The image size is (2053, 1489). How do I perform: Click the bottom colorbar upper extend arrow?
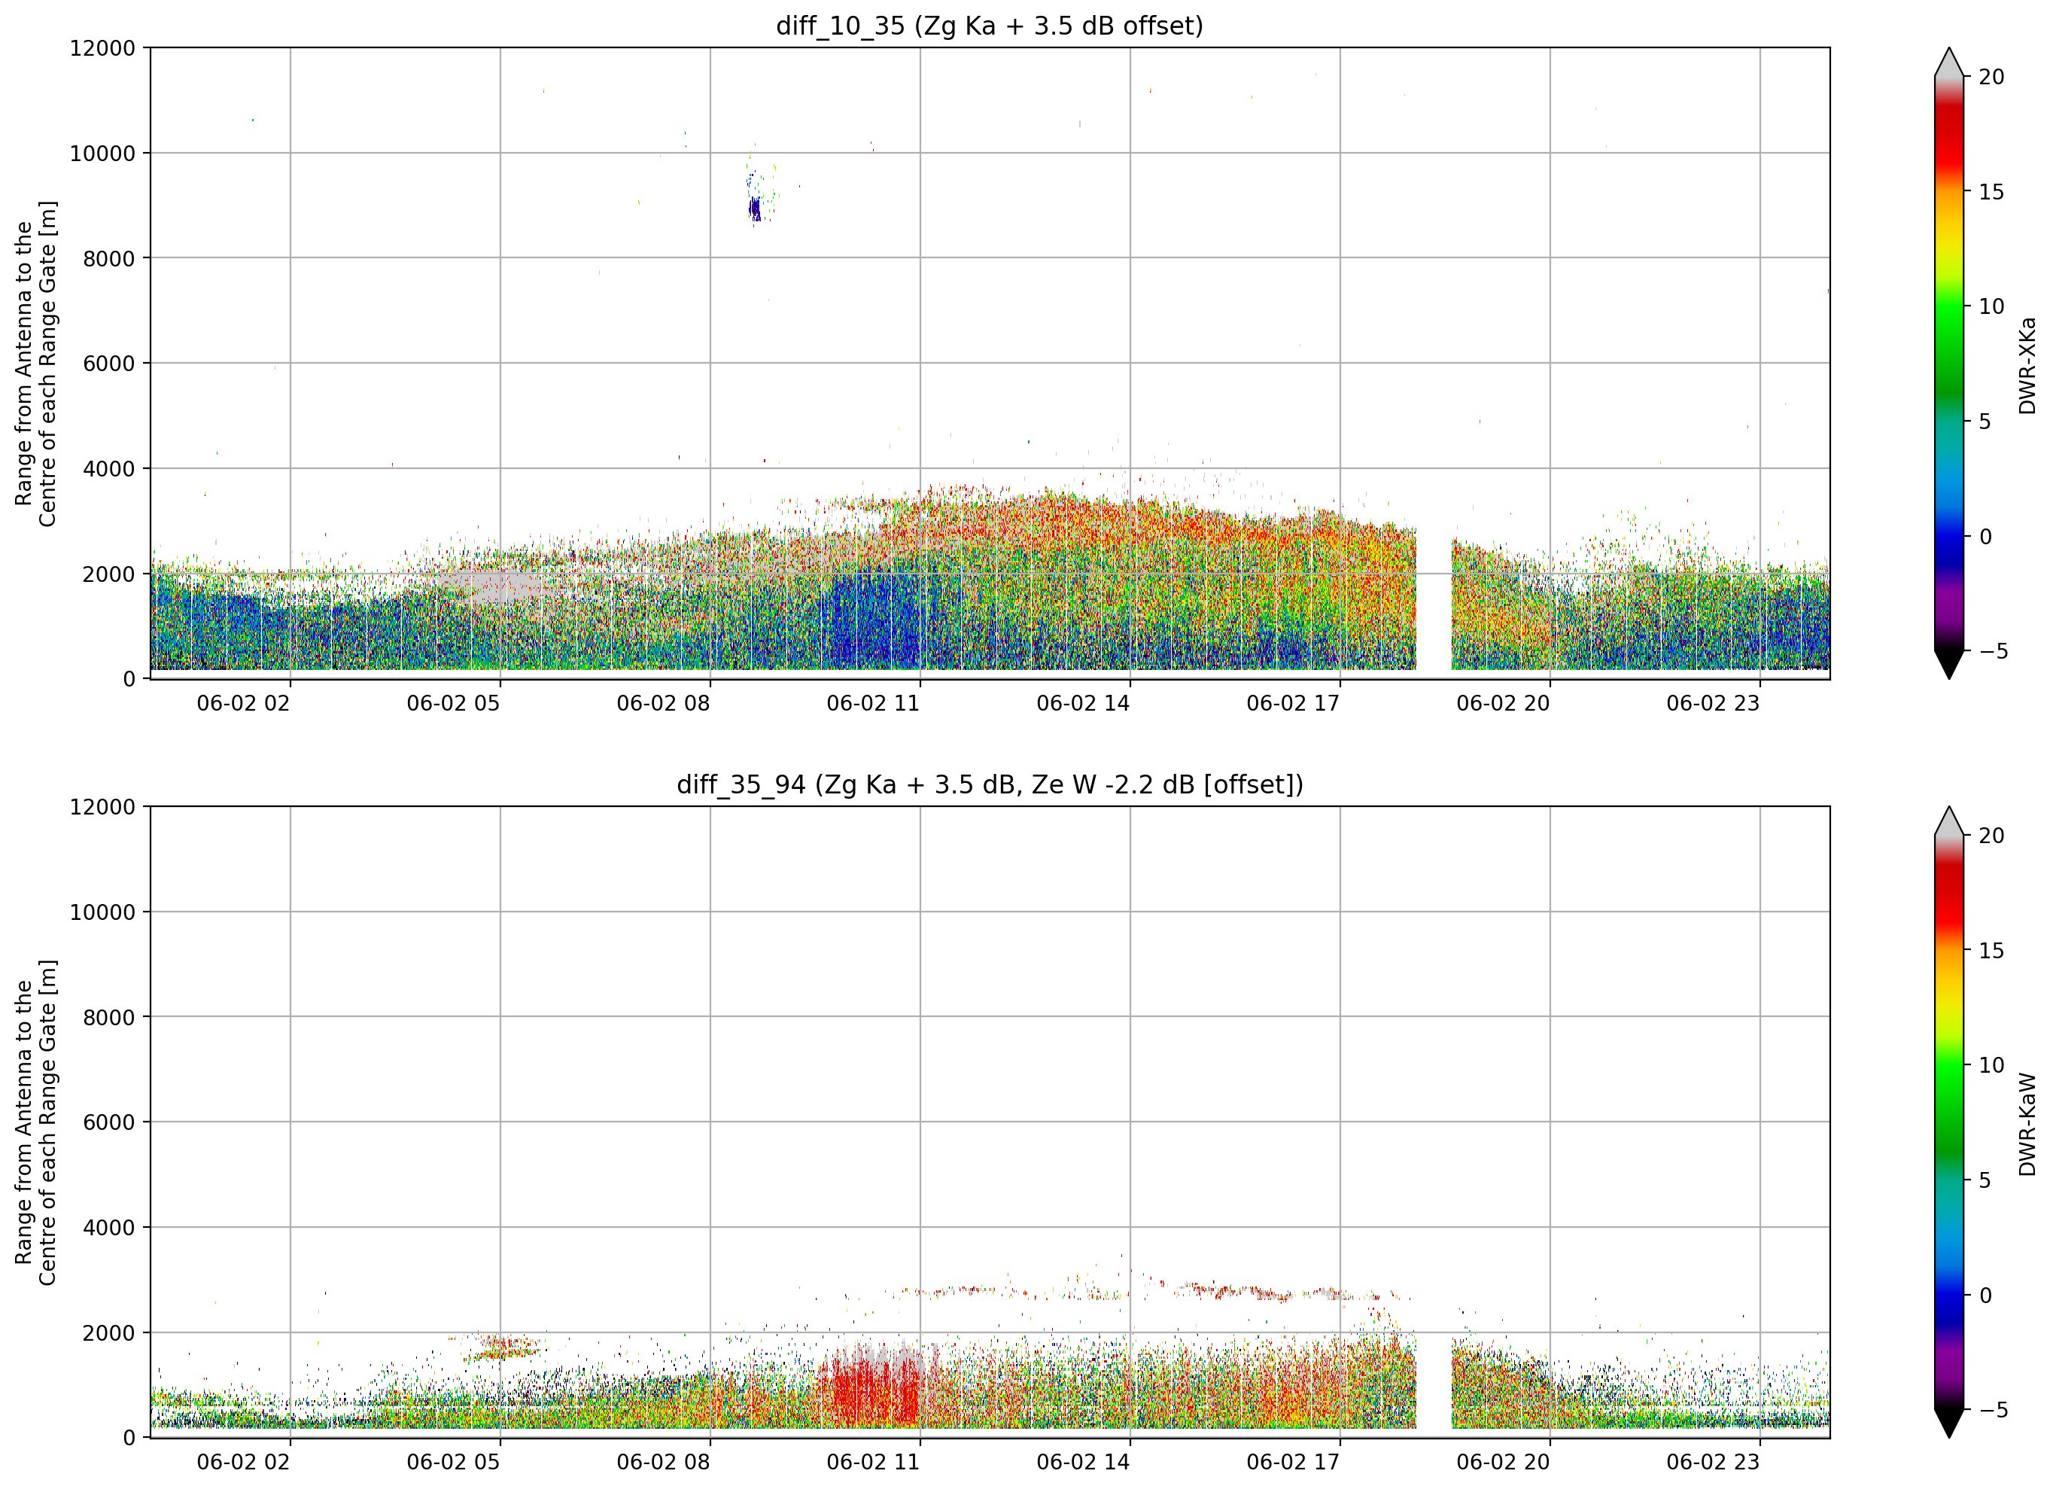[x=1949, y=821]
